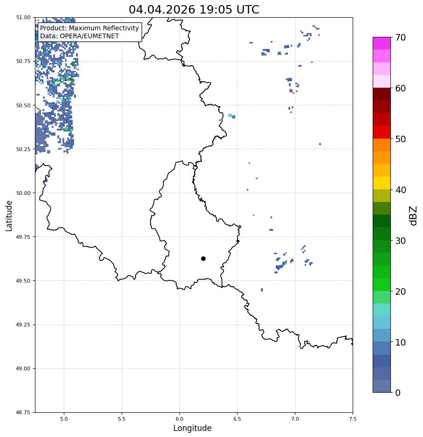Viewport: 423px width, 437px height.
Task: Click the 48.75 latitude tick label
Action: (x=23, y=412)
